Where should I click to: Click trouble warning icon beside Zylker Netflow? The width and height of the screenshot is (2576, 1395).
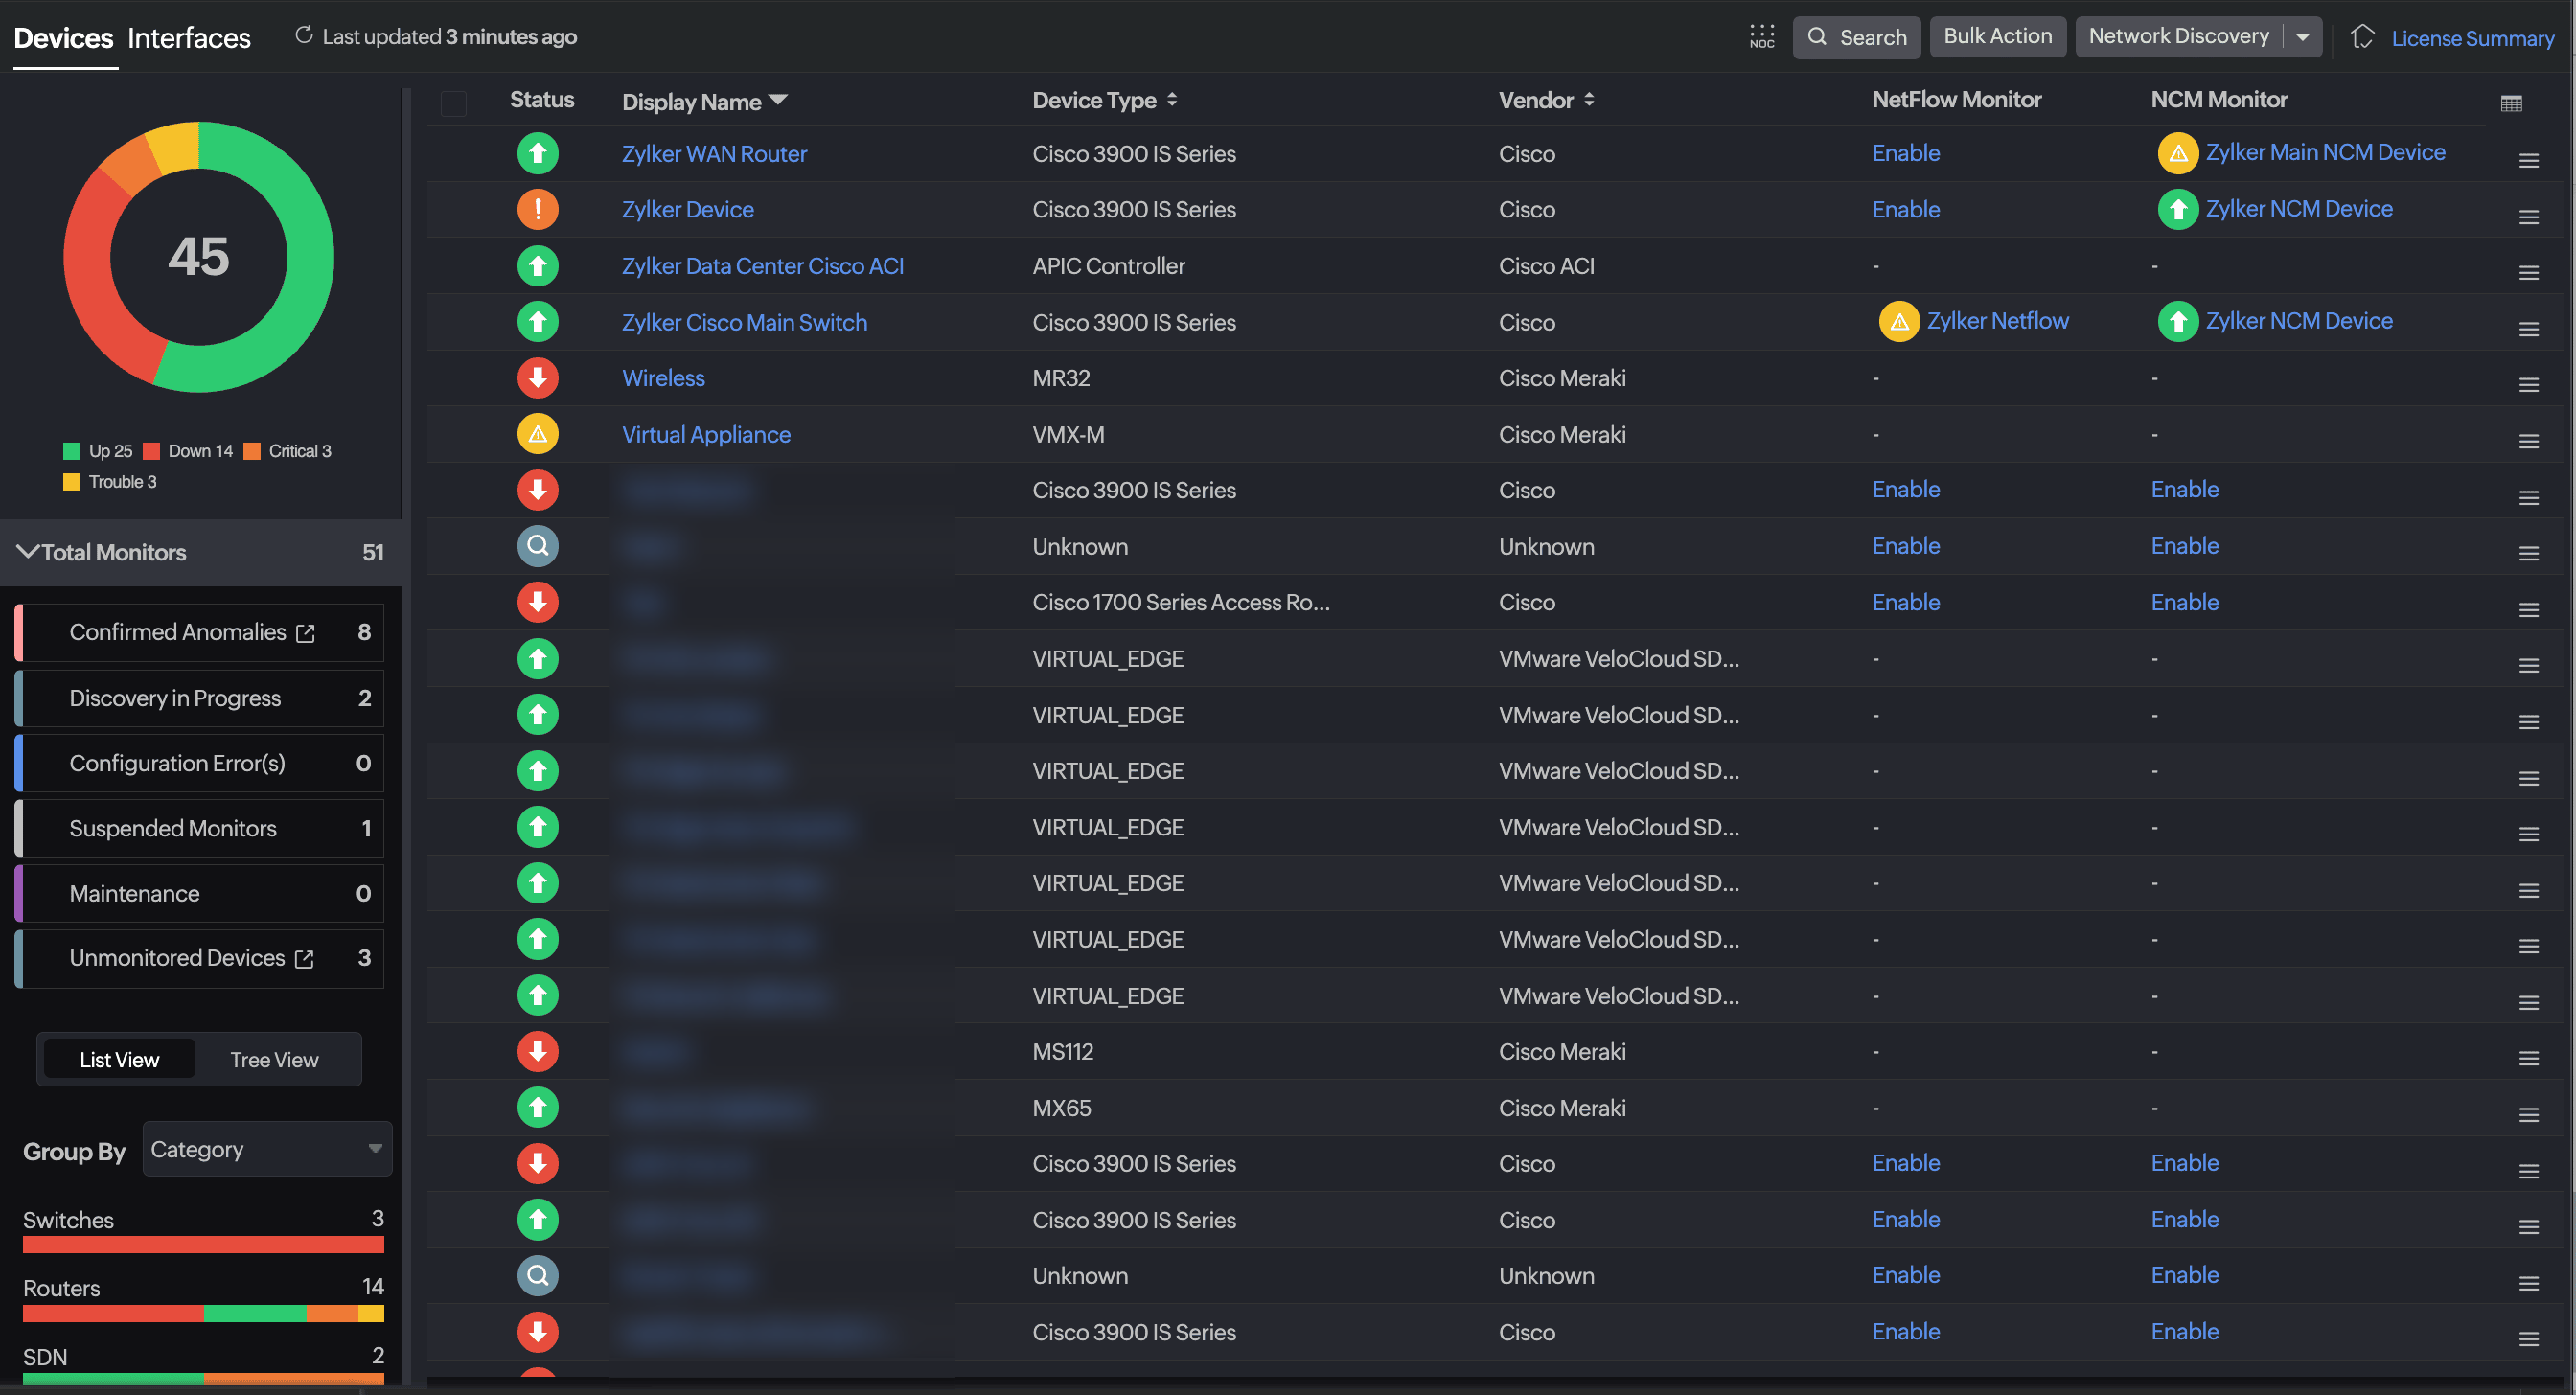click(1899, 322)
